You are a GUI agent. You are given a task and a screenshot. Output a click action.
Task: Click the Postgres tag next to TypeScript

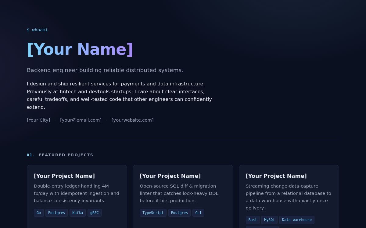(179, 213)
